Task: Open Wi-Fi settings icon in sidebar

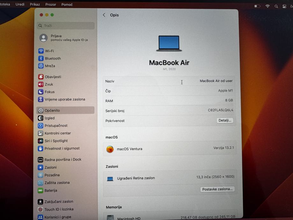Action: pyautogui.click(x=41, y=51)
